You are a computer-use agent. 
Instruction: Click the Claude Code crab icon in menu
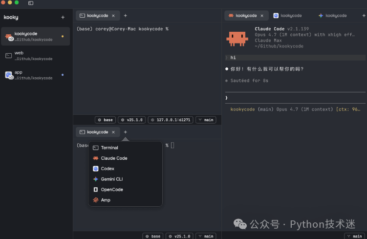coord(95,158)
